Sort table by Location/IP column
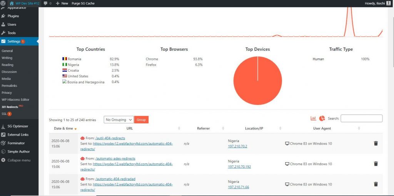 pyautogui.click(x=254, y=128)
